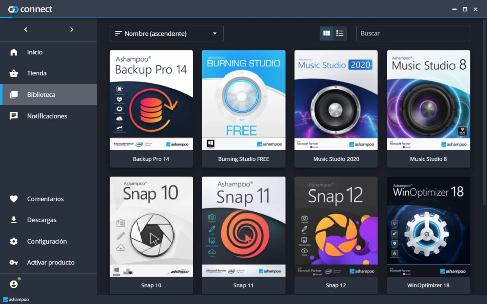This screenshot has height=304, width=487.
Task: Open the WinOptimizer 18 box cover
Action: click(x=428, y=227)
